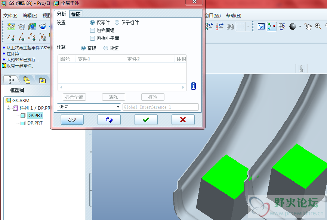The height and width of the screenshot is (220, 327).
Task: Open the model tree tab icon
Action: [x=11, y=80]
